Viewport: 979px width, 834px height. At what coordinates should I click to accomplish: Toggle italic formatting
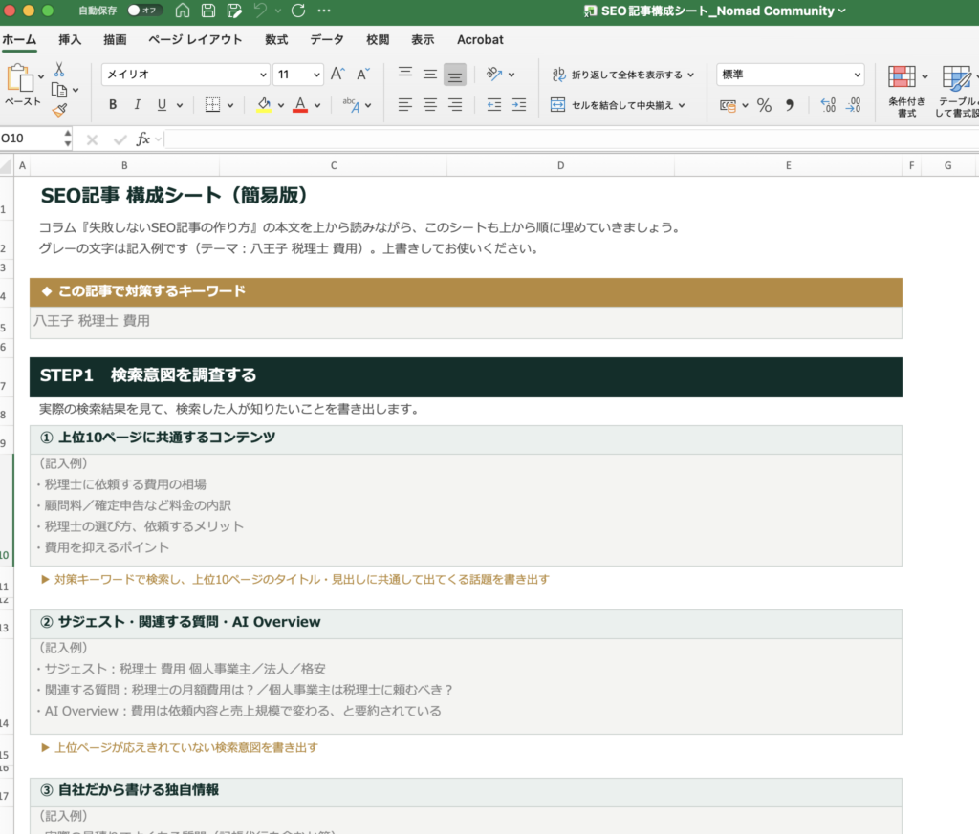click(138, 105)
